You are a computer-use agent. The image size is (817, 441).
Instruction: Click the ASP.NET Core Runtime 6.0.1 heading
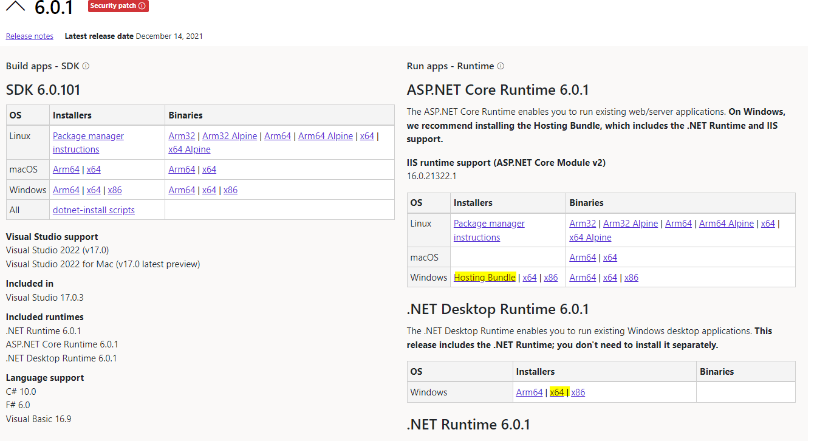(x=498, y=91)
